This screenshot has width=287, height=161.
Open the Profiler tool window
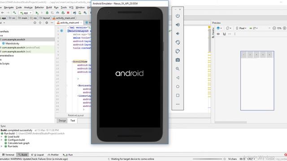53,155
